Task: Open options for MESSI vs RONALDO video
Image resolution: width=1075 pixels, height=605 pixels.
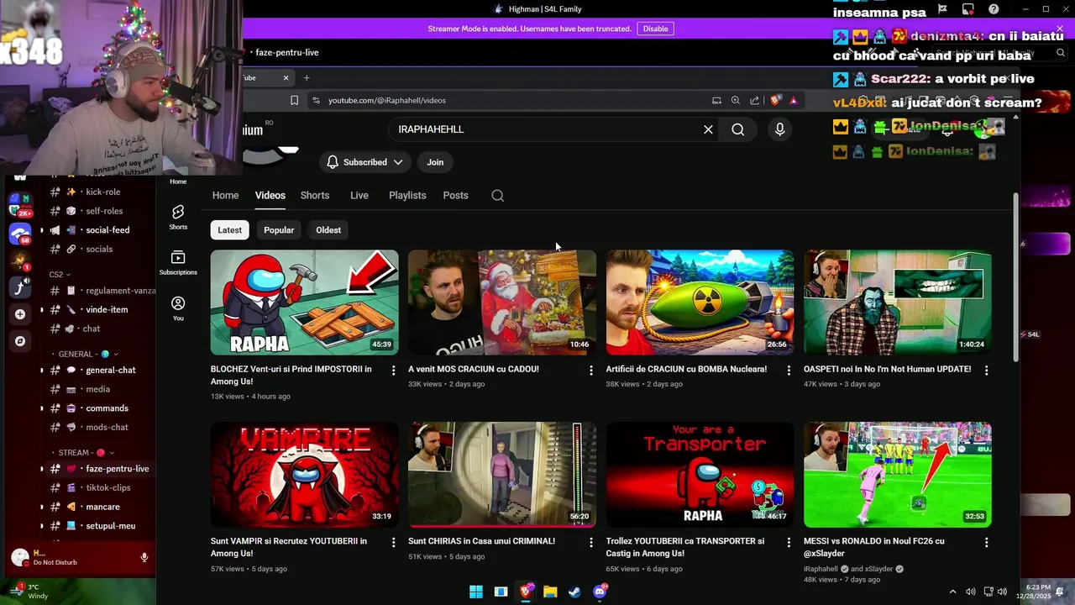Action: 986,543
